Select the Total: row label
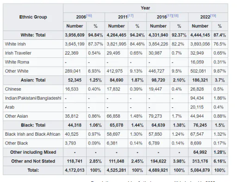The height and width of the screenshot is (182, 237). (x=33, y=170)
